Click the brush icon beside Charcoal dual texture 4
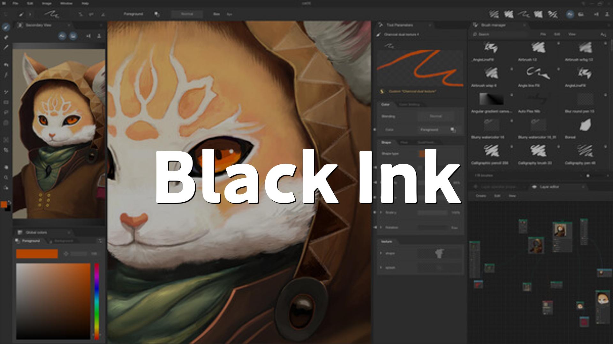The width and height of the screenshot is (613, 344). 379,34
